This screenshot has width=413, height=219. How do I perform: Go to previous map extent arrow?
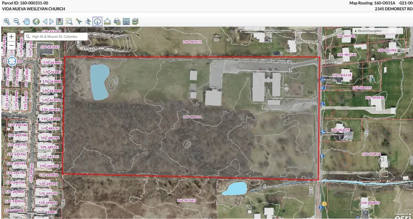(45, 21)
